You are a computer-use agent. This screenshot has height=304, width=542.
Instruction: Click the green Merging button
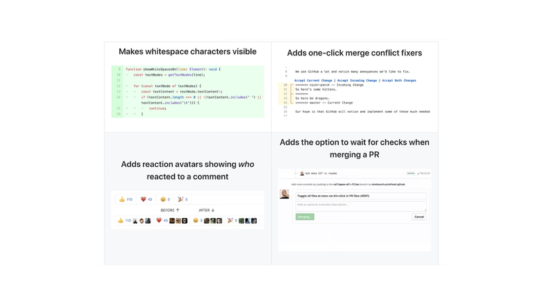[x=305, y=217]
